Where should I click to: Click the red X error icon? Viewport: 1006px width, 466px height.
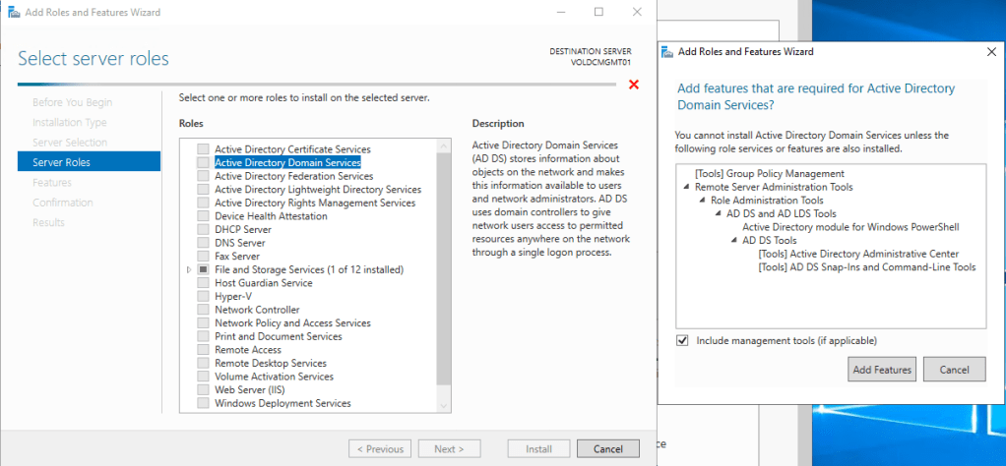[x=634, y=85]
